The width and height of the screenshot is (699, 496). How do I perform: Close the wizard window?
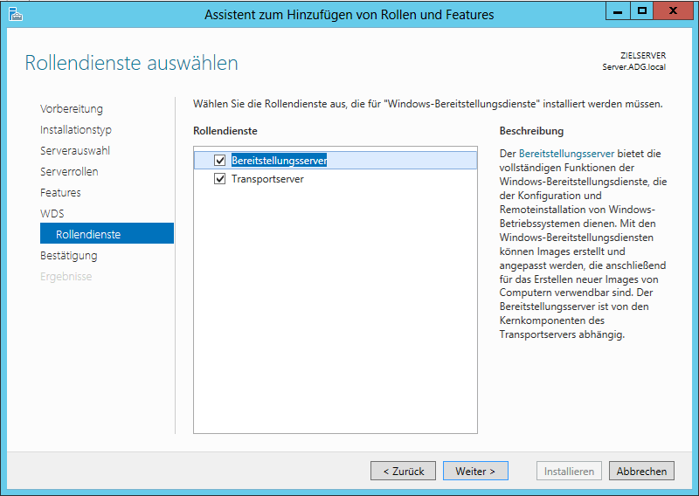[673, 11]
